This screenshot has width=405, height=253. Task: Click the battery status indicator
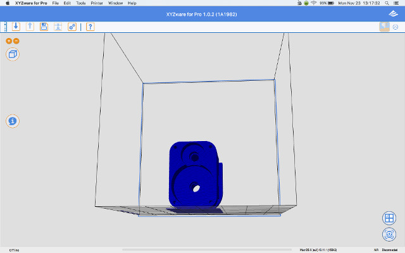[327, 3]
